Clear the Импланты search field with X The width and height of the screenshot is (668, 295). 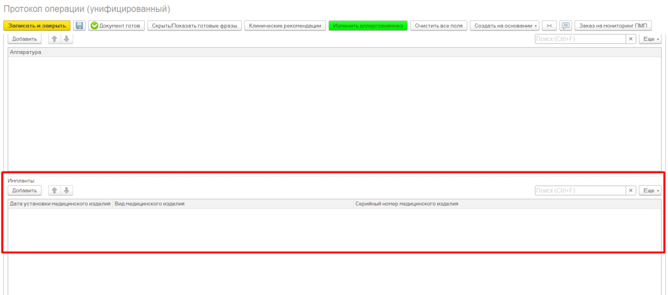coord(631,191)
